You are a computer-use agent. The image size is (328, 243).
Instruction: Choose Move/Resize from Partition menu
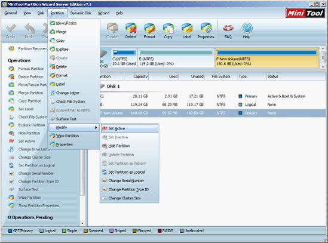point(74,23)
